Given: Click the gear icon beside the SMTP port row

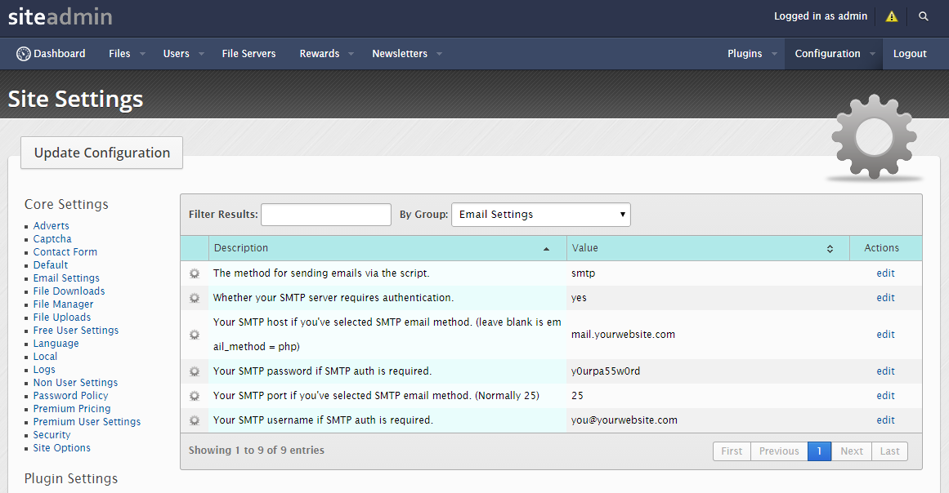Looking at the screenshot, I should point(194,395).
